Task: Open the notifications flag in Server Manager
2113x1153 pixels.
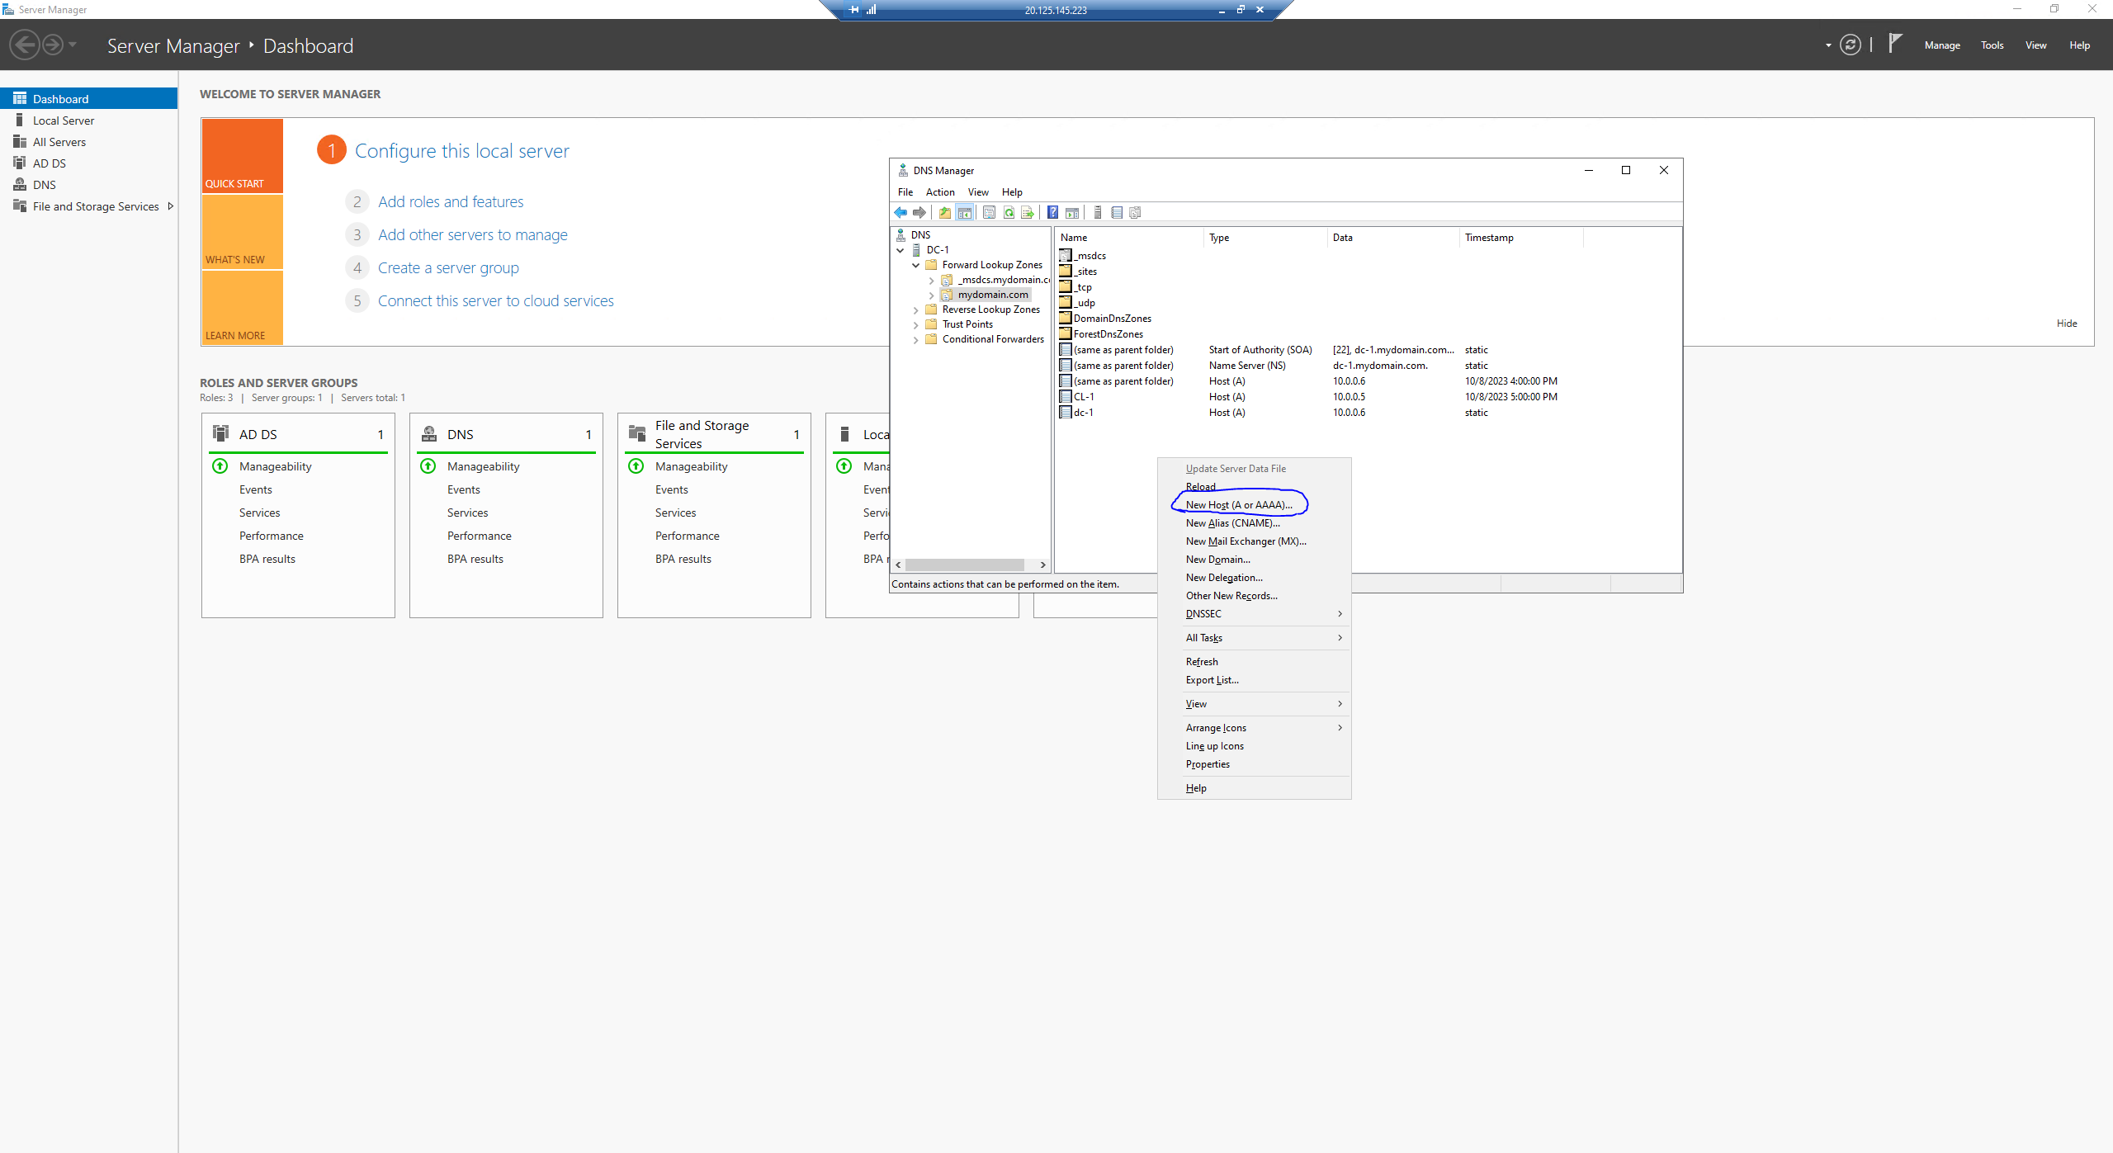Action: click(x=1894, y=45)
